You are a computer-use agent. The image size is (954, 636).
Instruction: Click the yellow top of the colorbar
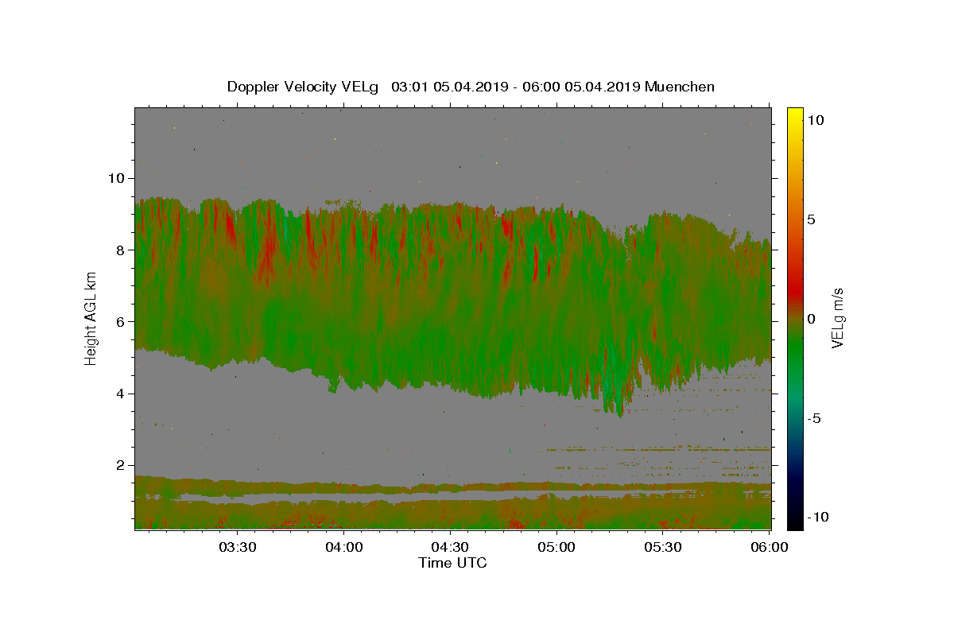(x=795, y=111)
